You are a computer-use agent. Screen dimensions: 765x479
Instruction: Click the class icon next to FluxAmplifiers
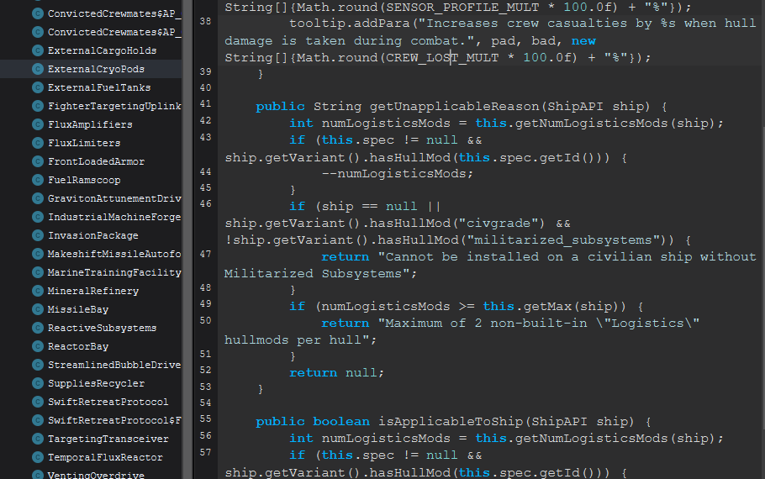(x=38, y=124)
